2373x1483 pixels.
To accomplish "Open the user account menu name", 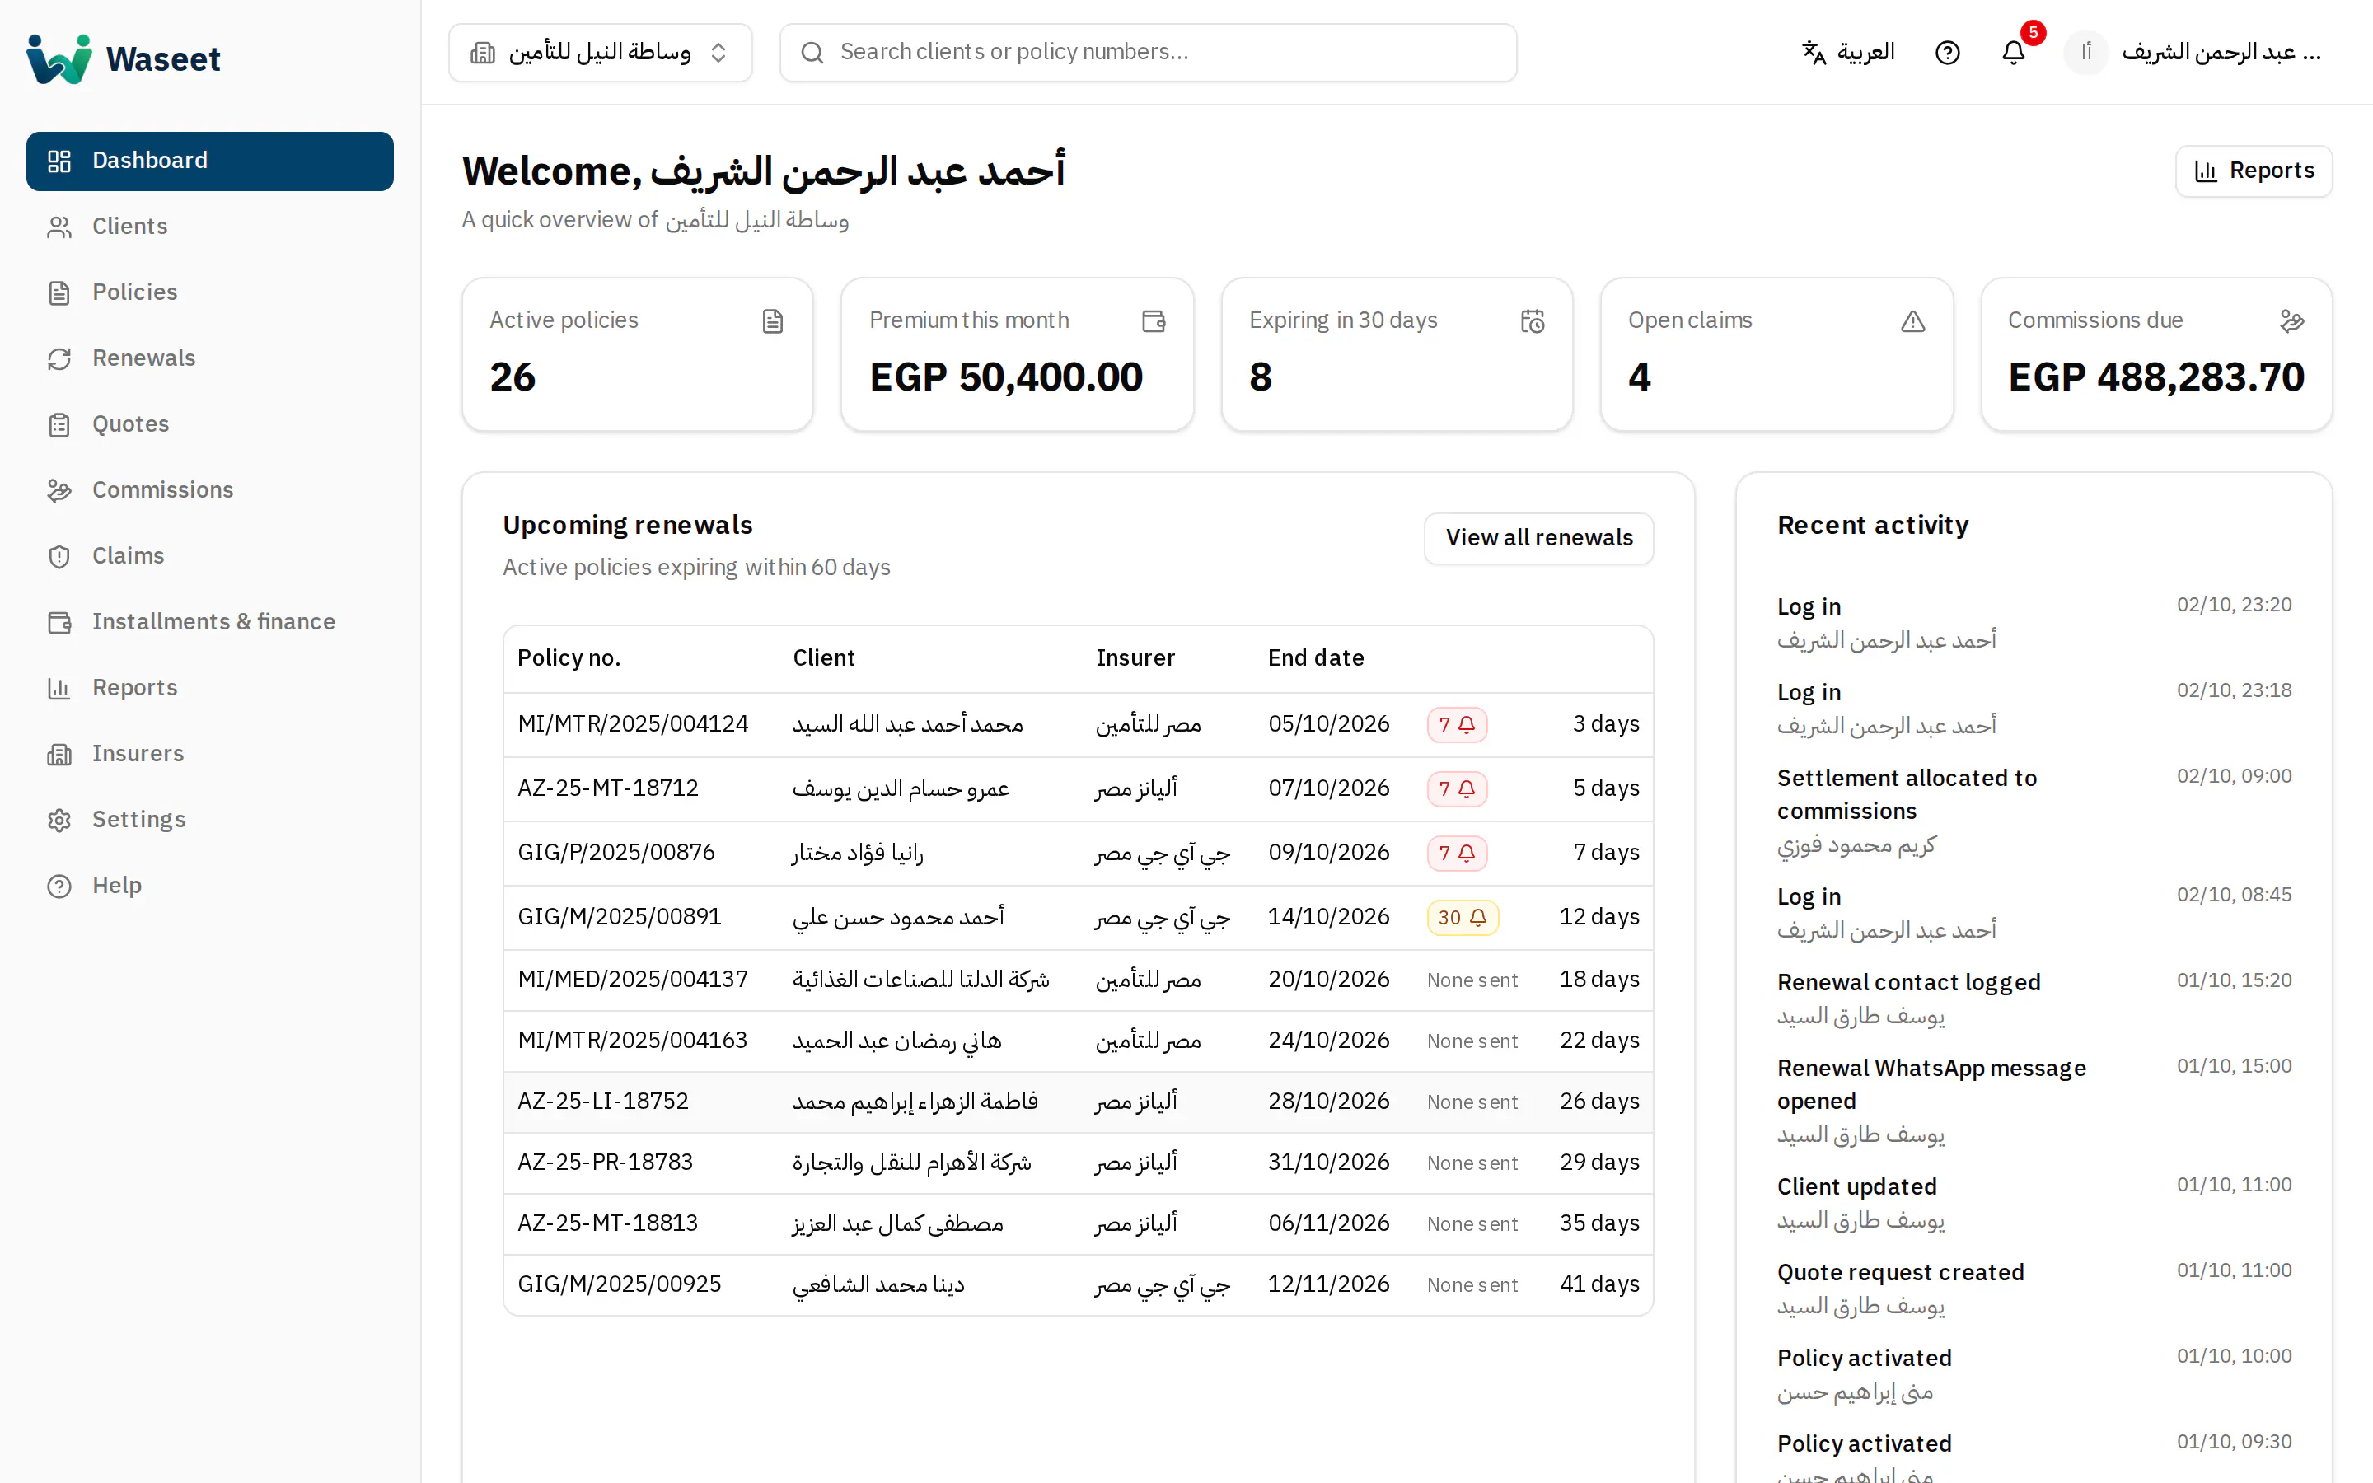I will 2221,52.
